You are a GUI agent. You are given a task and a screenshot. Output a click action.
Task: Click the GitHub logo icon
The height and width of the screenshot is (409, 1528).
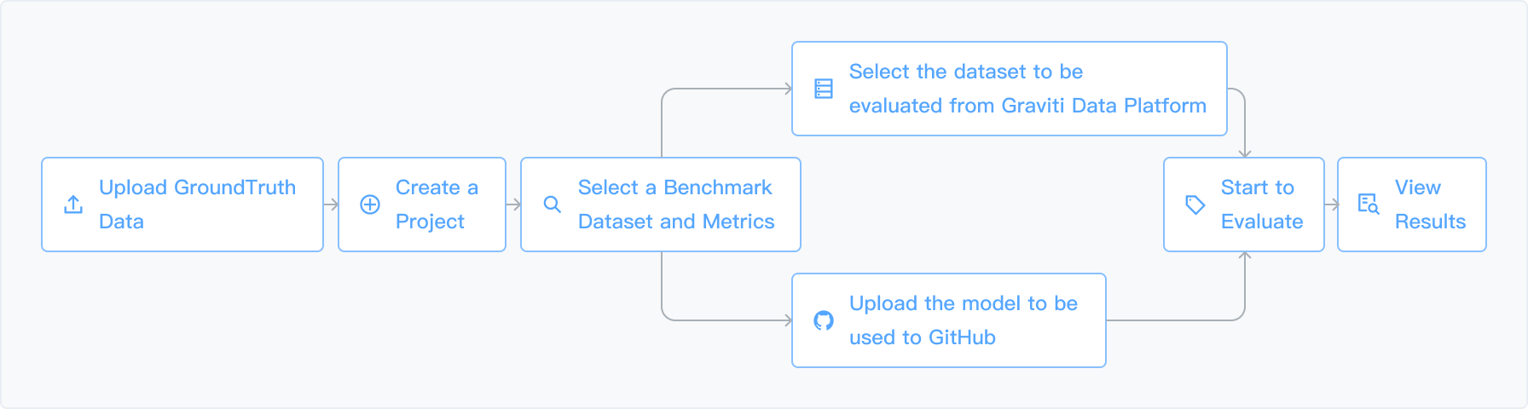[824, 320]
